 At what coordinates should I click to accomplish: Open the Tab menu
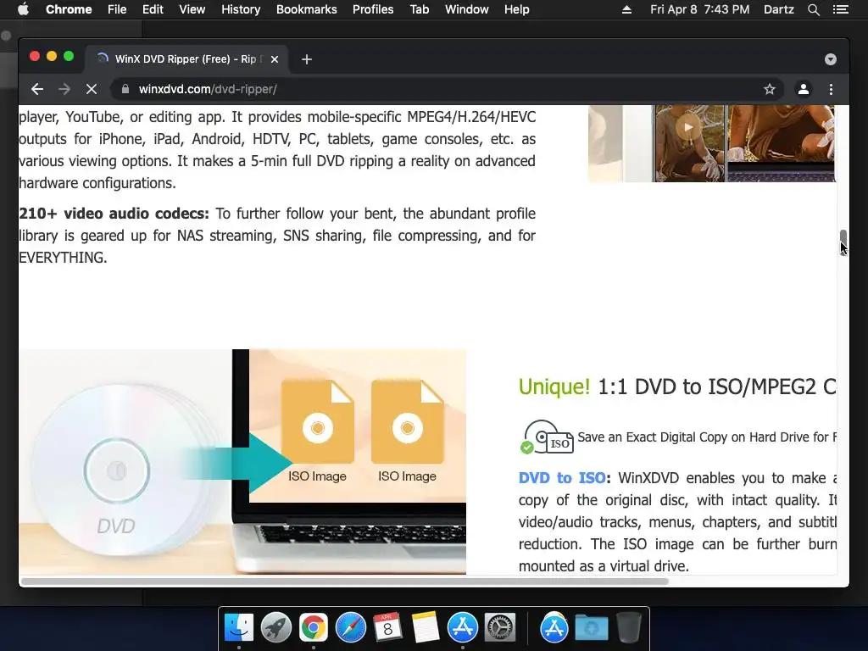pyautogui.click(x=420, y=9)
